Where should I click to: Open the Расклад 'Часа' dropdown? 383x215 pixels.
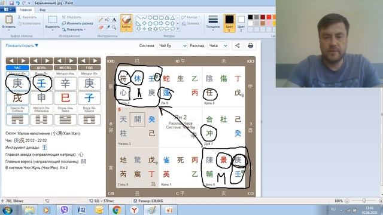click(217, 45)
